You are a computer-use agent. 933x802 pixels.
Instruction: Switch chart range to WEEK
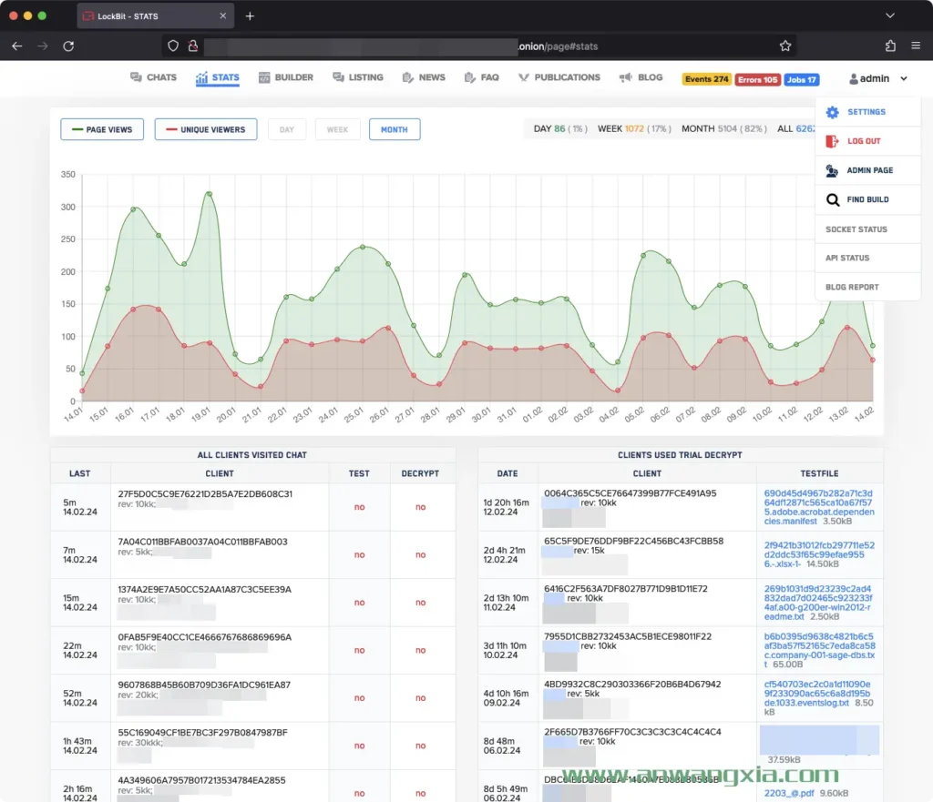(x=337, y=129)
